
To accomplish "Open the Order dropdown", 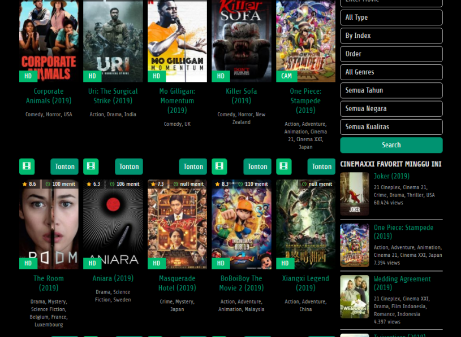I will 391,54.
